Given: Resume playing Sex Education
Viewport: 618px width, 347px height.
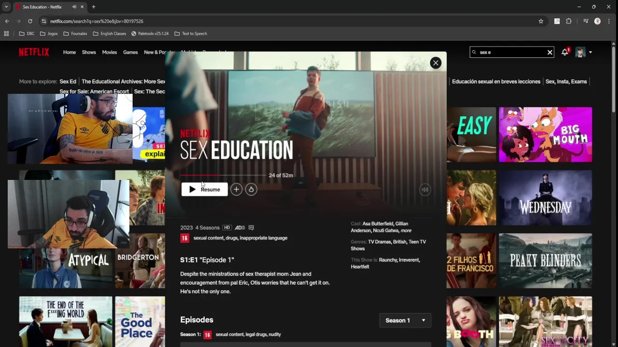Looking at the screenshot, I should [205, 189].
